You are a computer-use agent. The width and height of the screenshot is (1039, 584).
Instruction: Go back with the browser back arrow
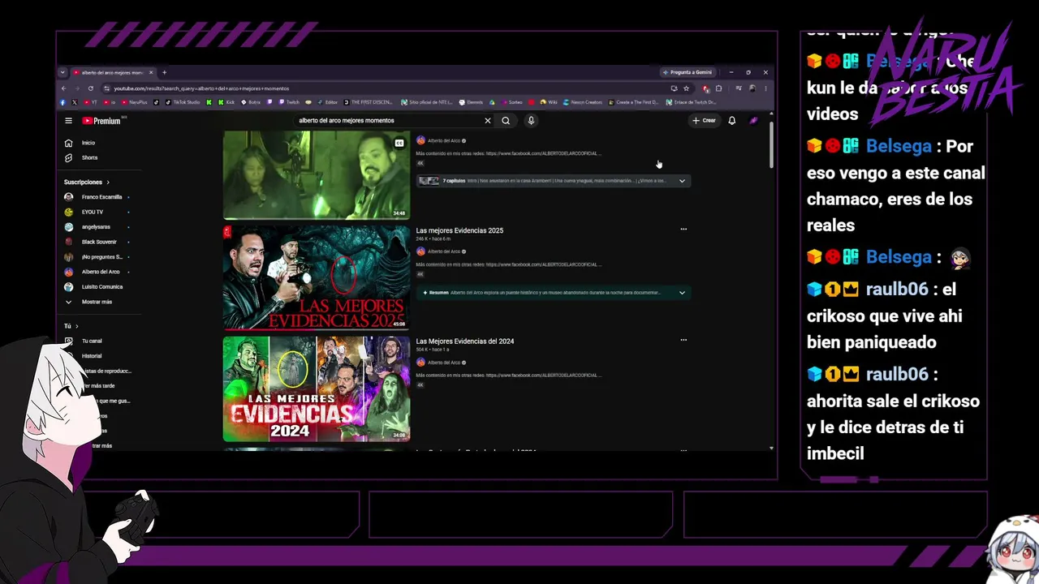coord(63,88)
